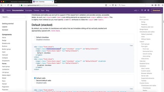The image size is (164, 92).
Task: Select the Default radio
Action: click(35, 78)
